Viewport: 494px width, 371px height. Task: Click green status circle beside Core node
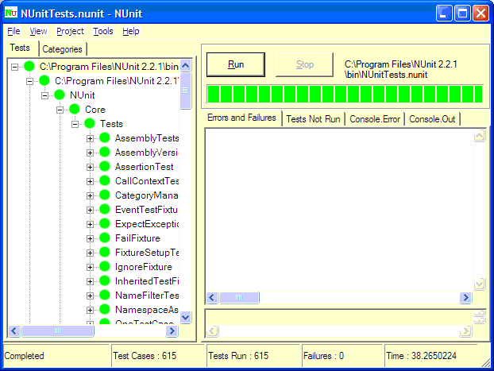point(75,109)
